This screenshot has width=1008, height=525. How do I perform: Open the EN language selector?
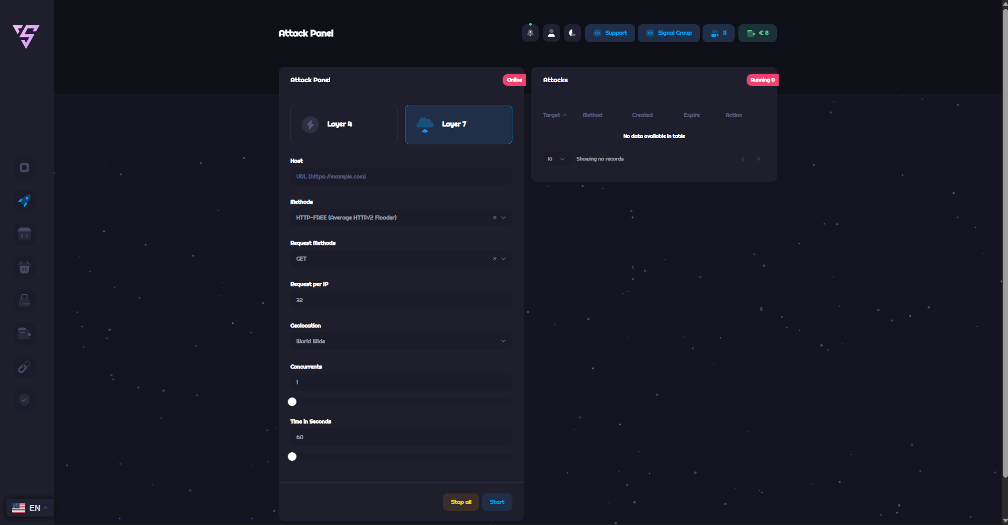[30, 508]
